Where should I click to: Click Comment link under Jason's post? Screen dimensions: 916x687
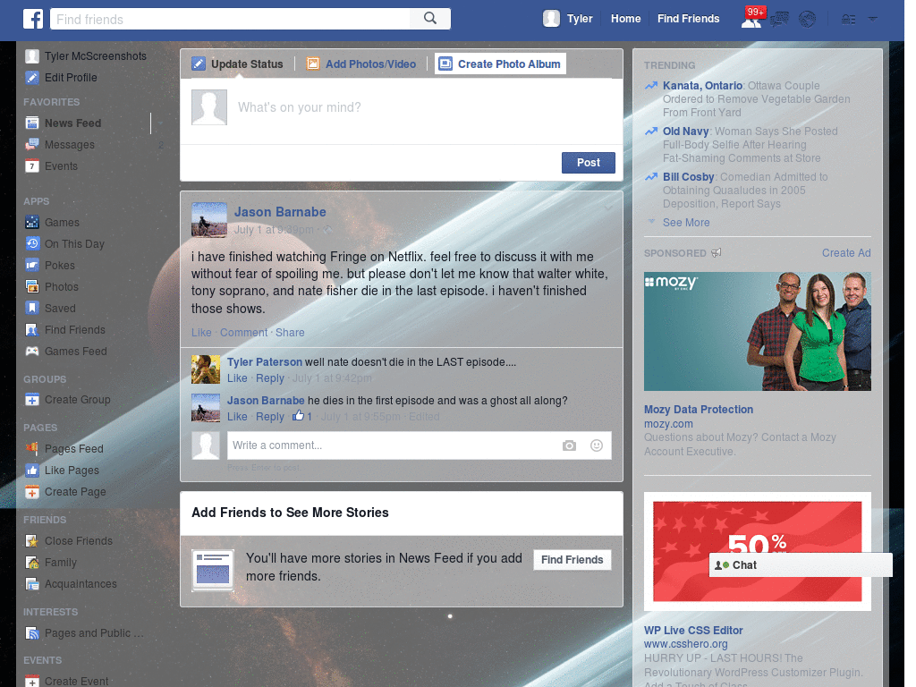click(x=243, y=333)
